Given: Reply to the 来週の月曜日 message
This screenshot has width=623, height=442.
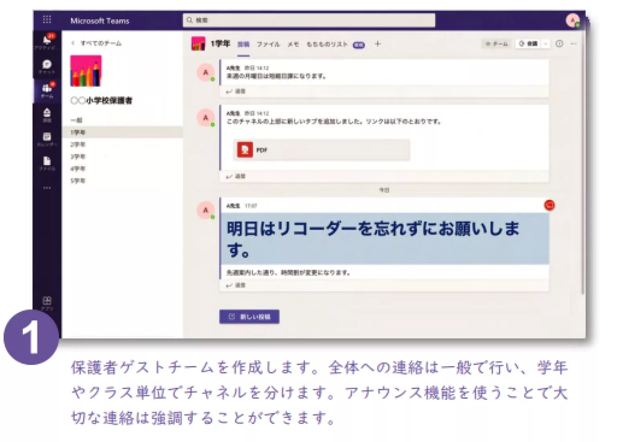Looking at the screenshot, I should click(236, 92).
